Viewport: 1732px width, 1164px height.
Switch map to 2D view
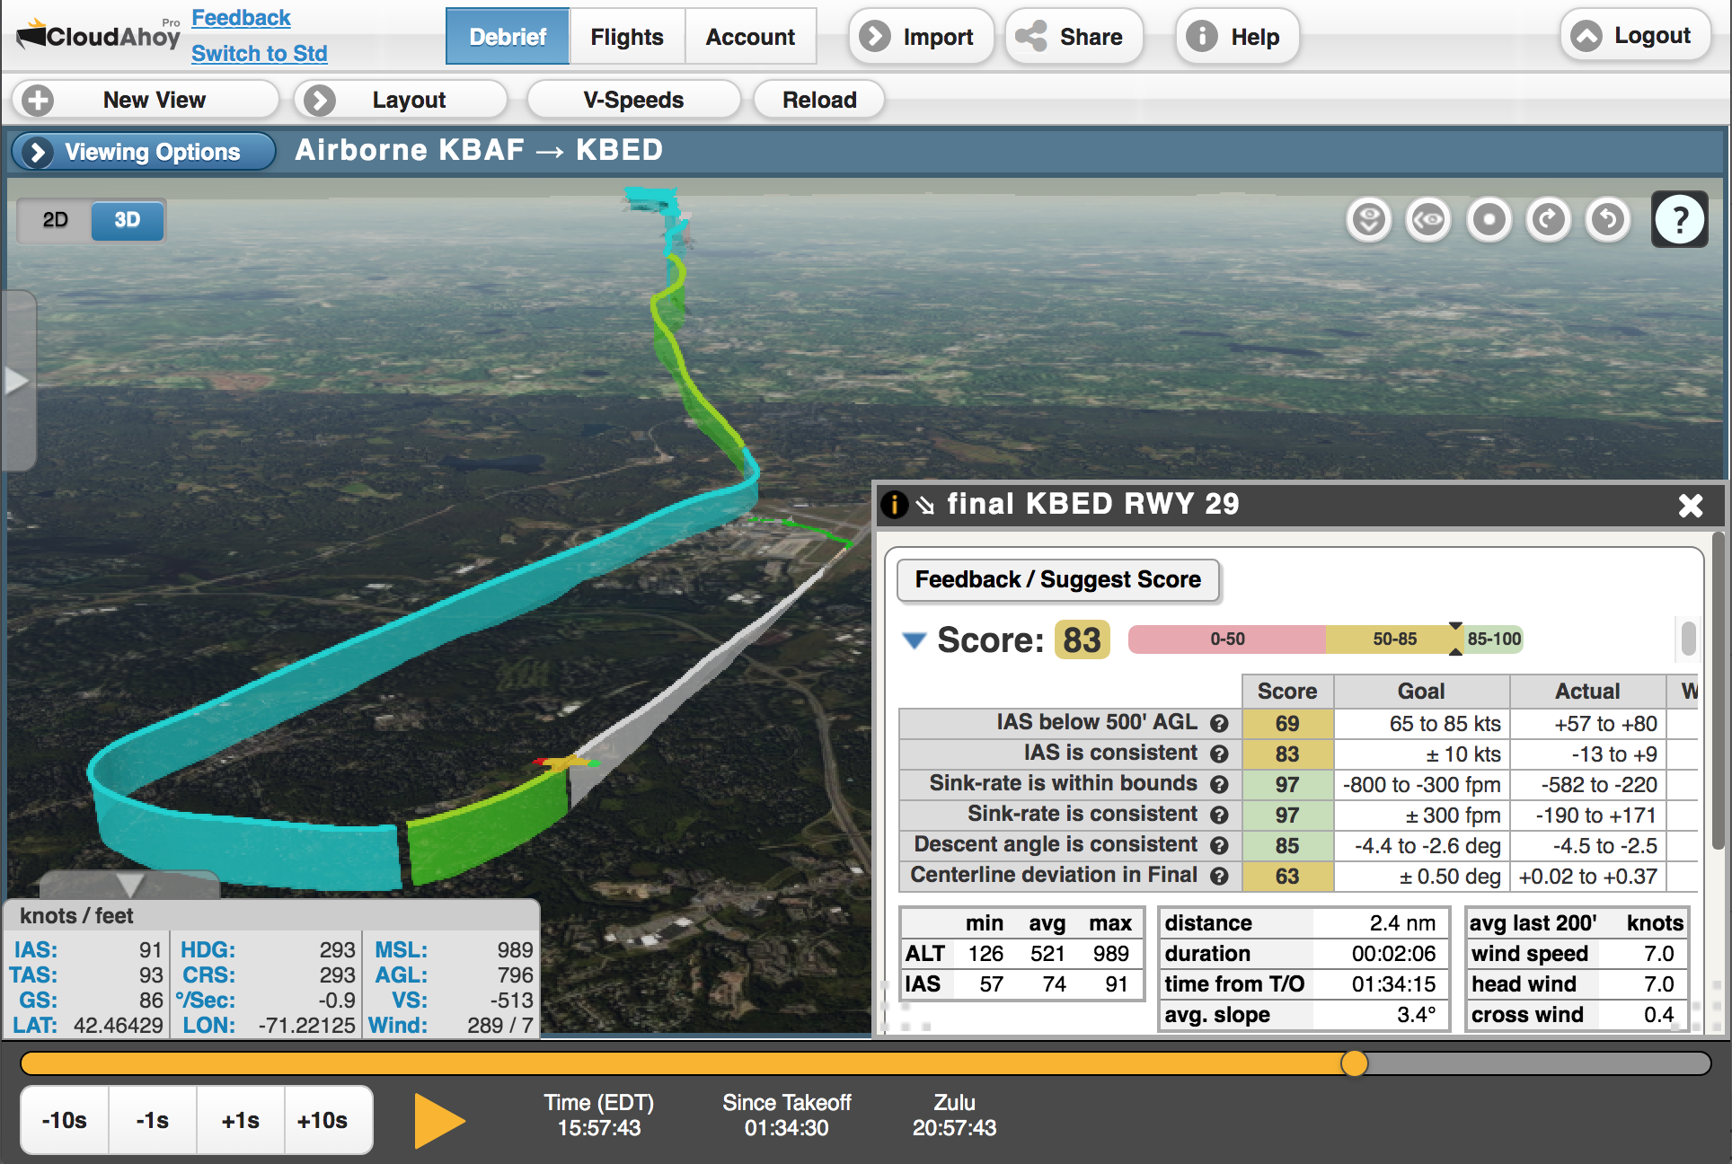(55, 220)
